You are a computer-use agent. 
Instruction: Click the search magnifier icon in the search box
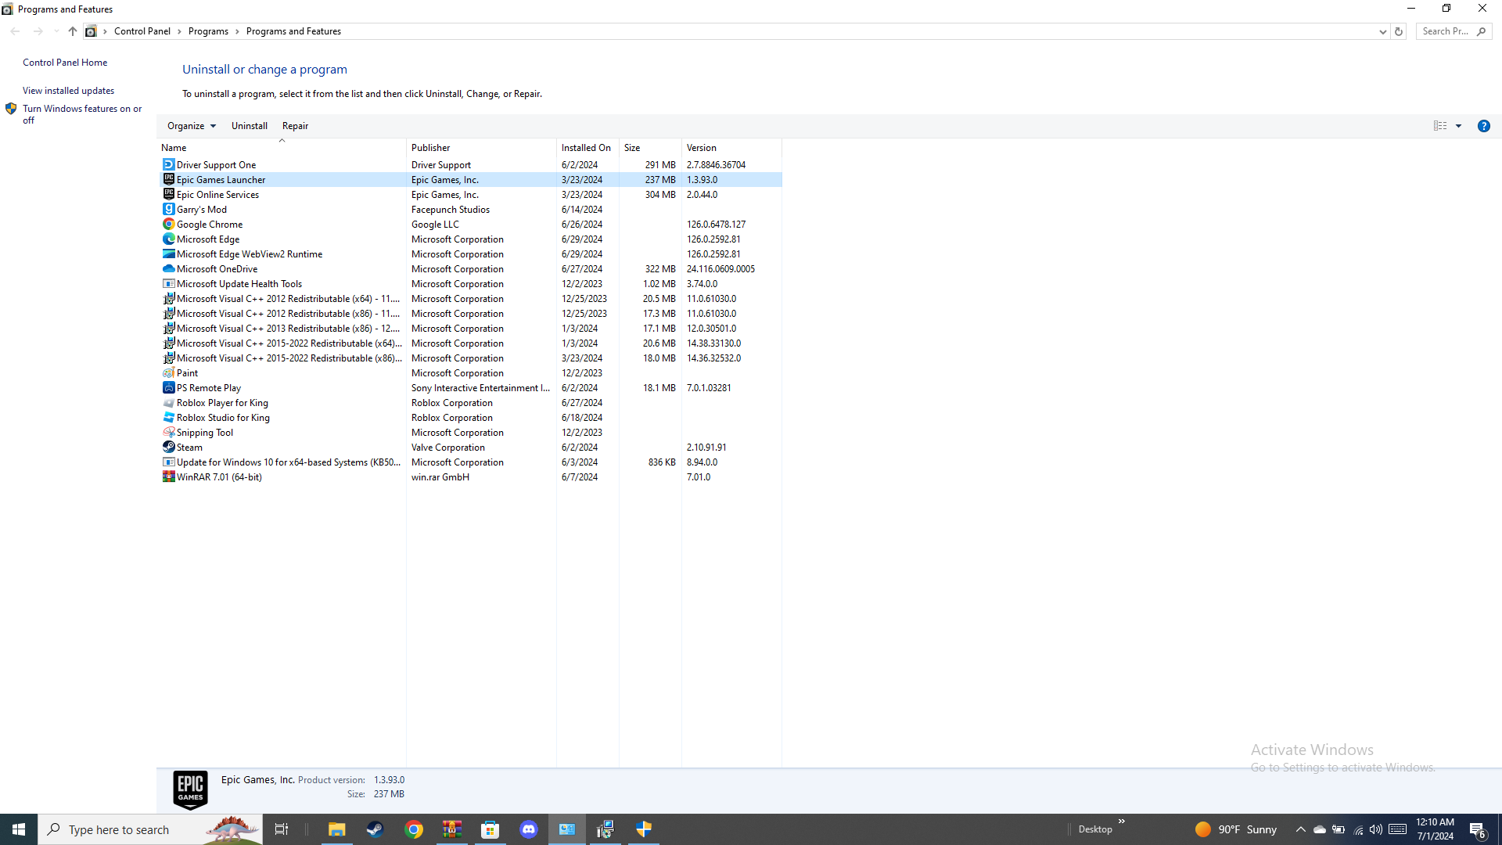point(1481,31)
